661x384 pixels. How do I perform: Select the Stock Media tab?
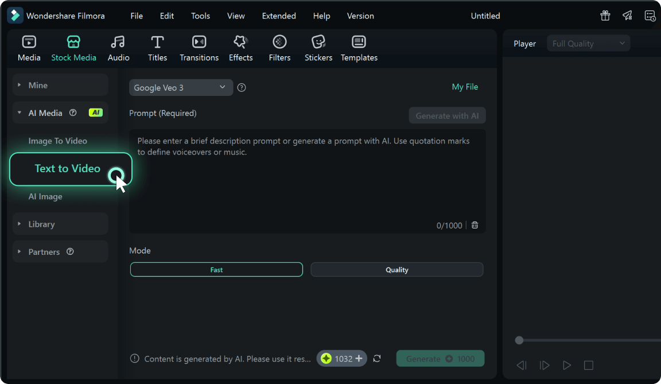(73, 48)
